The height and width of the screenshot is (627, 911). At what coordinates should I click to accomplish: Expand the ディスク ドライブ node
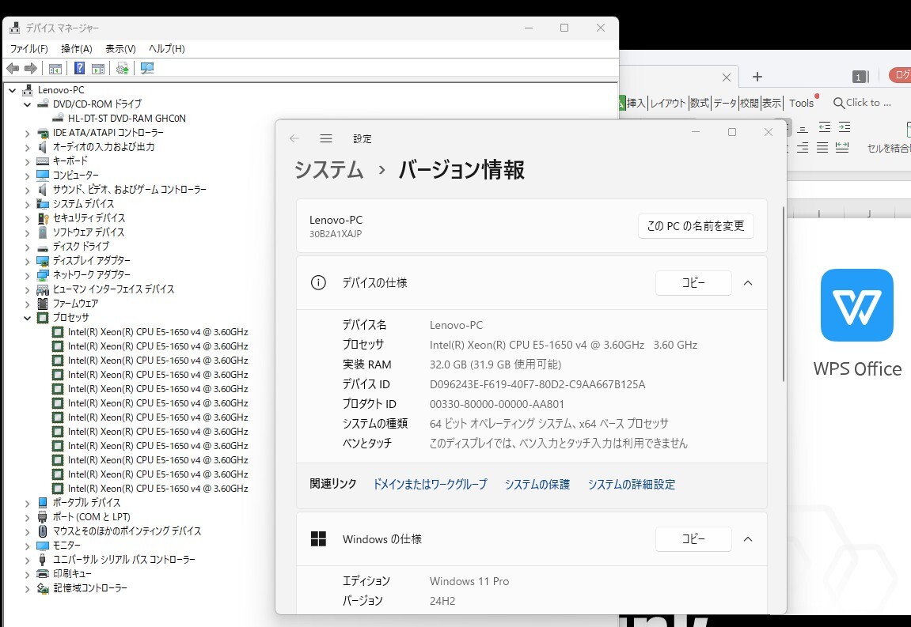[28, 247]
